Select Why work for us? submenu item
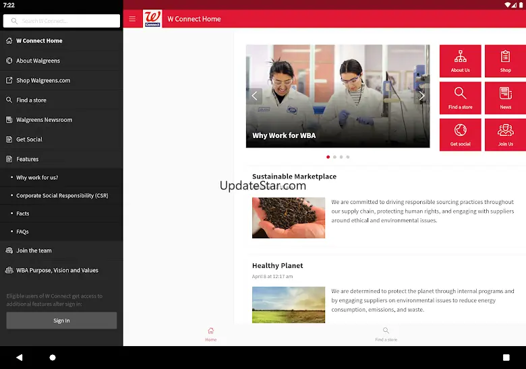Viewport: 526px width, 369px height. coord(61,178)
